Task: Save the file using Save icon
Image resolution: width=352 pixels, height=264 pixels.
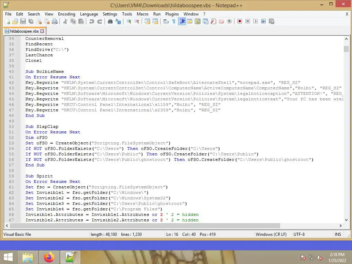Action: 23,21
